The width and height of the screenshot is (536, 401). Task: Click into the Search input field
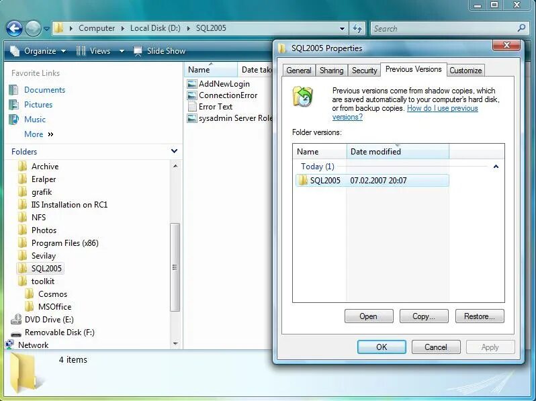click(x=445, y=29)
